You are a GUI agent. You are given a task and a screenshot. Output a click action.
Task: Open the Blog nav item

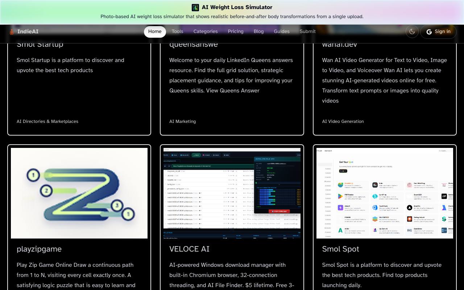pos(259,32)
